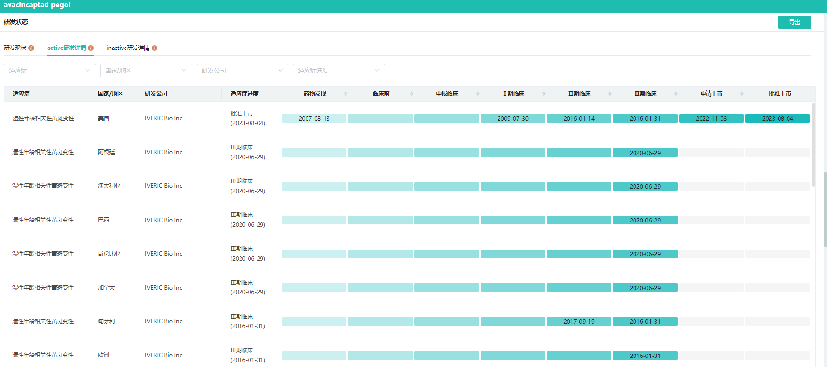Switch to the 研发现状 tab

click(15, 48)
